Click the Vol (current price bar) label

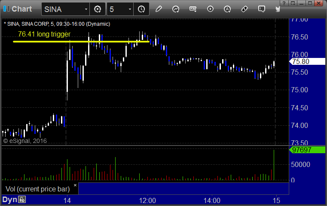(38, 189)
